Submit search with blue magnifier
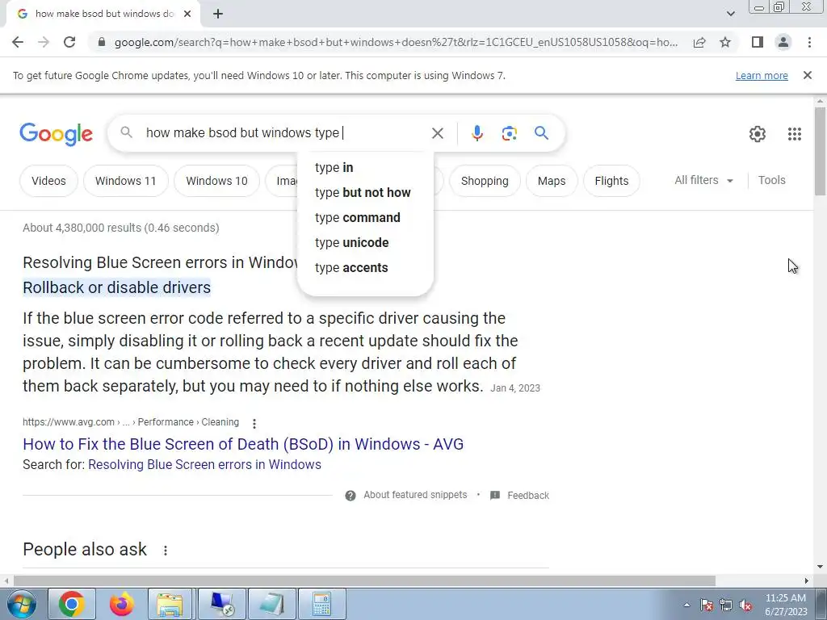Viewport: 827px width, 620px height. [541, 133]
